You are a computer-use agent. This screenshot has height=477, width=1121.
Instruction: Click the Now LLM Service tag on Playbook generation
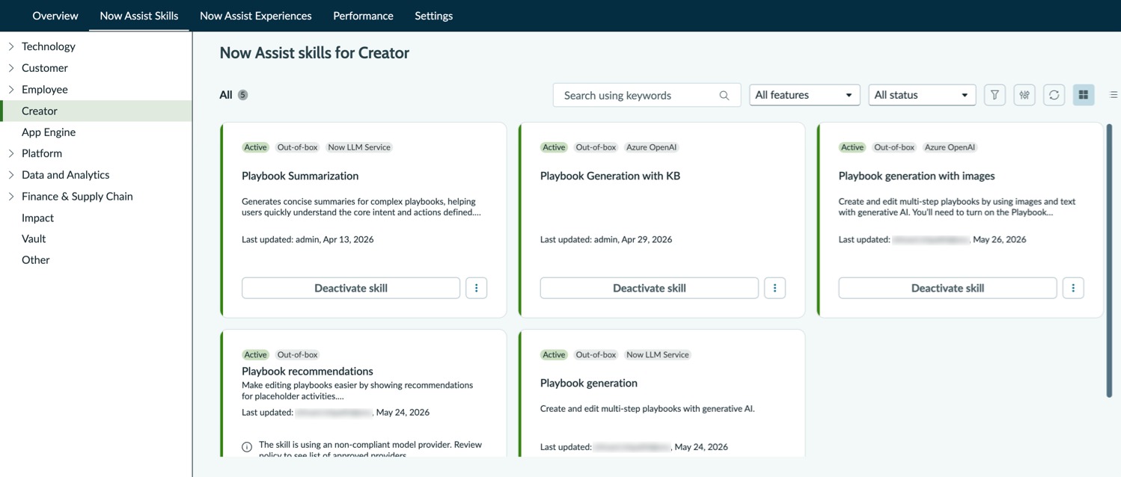tap(658, 354)
